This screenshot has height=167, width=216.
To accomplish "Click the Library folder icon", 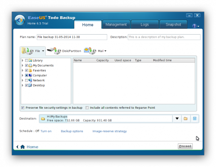I will coord(30,60).
